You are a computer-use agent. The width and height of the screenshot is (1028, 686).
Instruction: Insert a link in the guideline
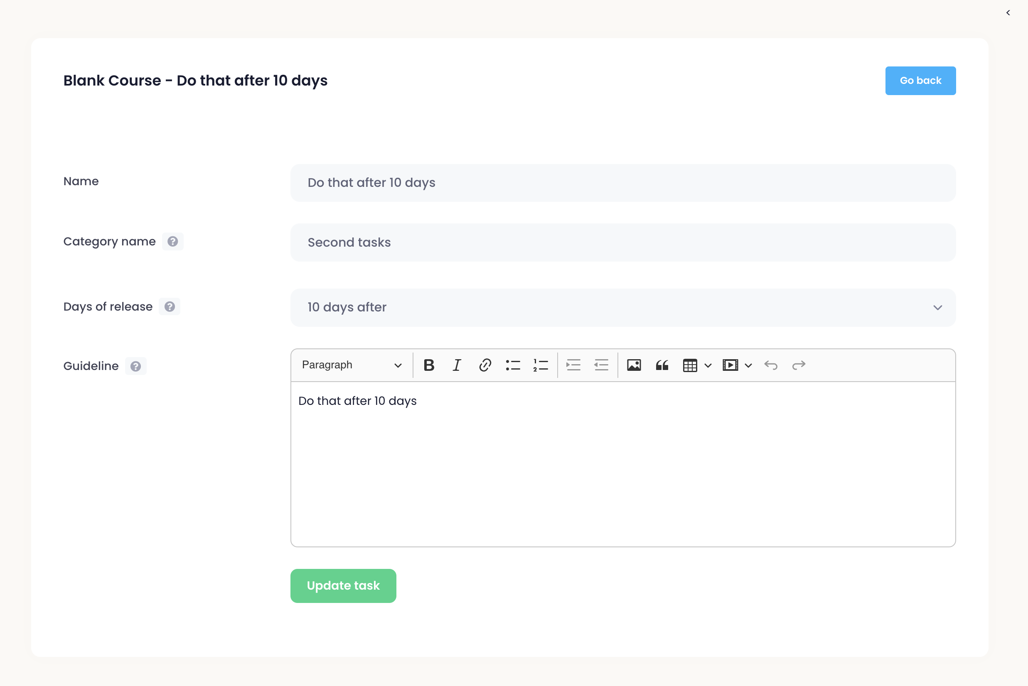coord(484,365)
